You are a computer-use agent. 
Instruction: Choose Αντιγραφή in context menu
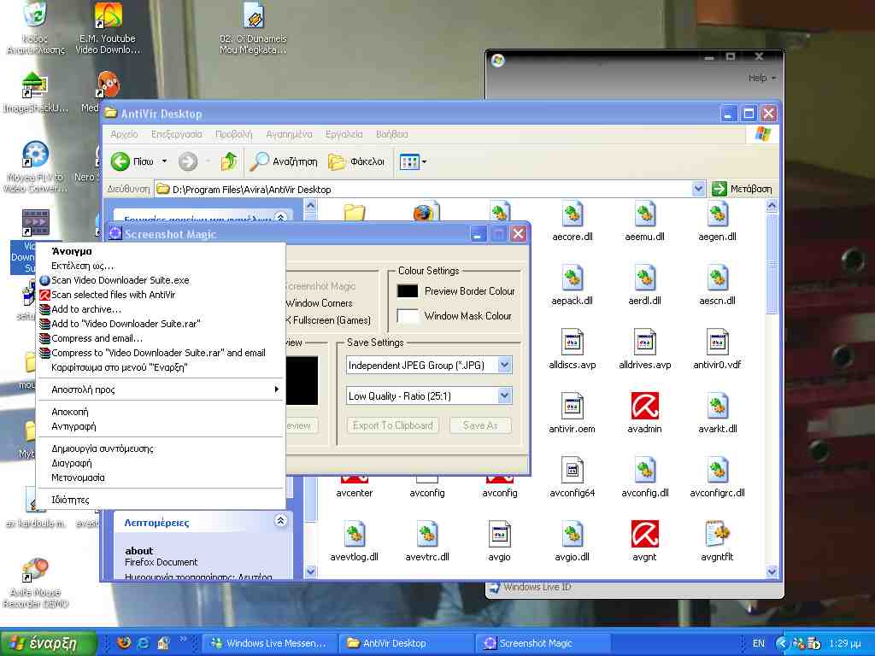click(x=160, y=426)
